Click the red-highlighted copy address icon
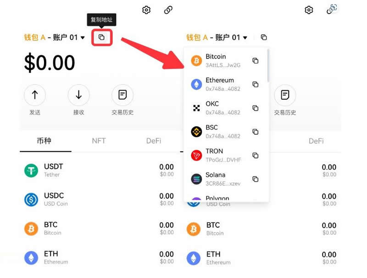Screen dimensions: 367x278 [x=101, y=37]
